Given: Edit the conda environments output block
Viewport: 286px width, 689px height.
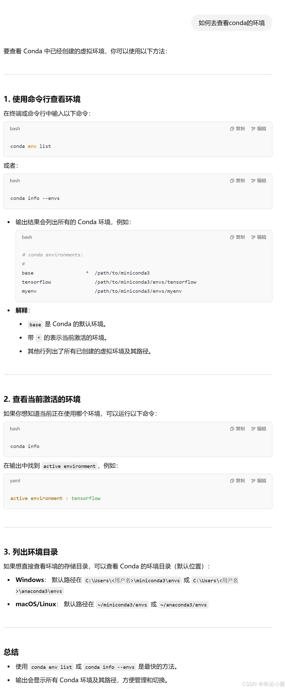Looking at the screenshot, I should [x=259, y=237].
